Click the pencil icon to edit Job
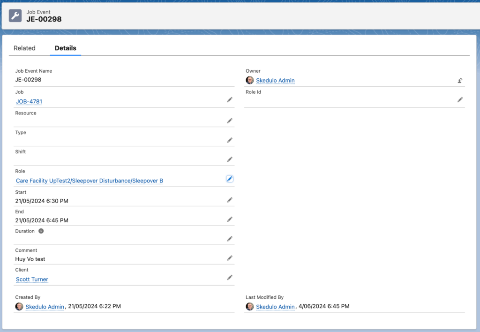Image resolution: width=480 pixels, height=332 pixels. pos(230,100)
